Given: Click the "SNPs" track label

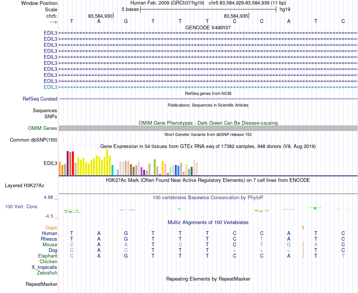Looking at the screenshot, I should coord(51,117).
